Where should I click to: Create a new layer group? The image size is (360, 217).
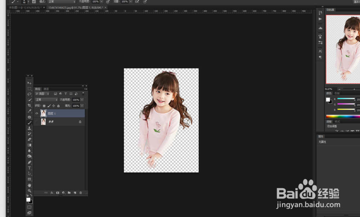pyautogui.click(x=69, y=193)
